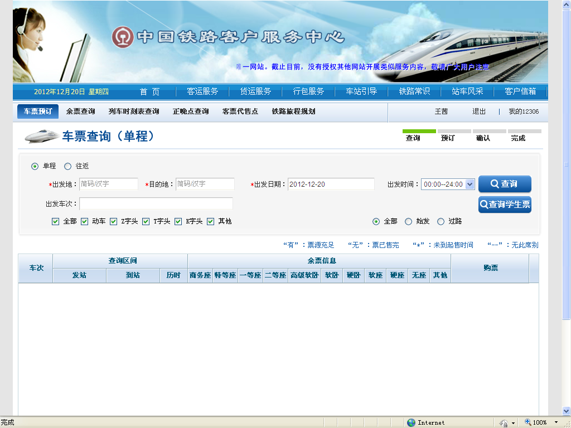571x428 pixels.
Task: Click the page vertical scrollbar thumb
Action: (x=566, y=165)
